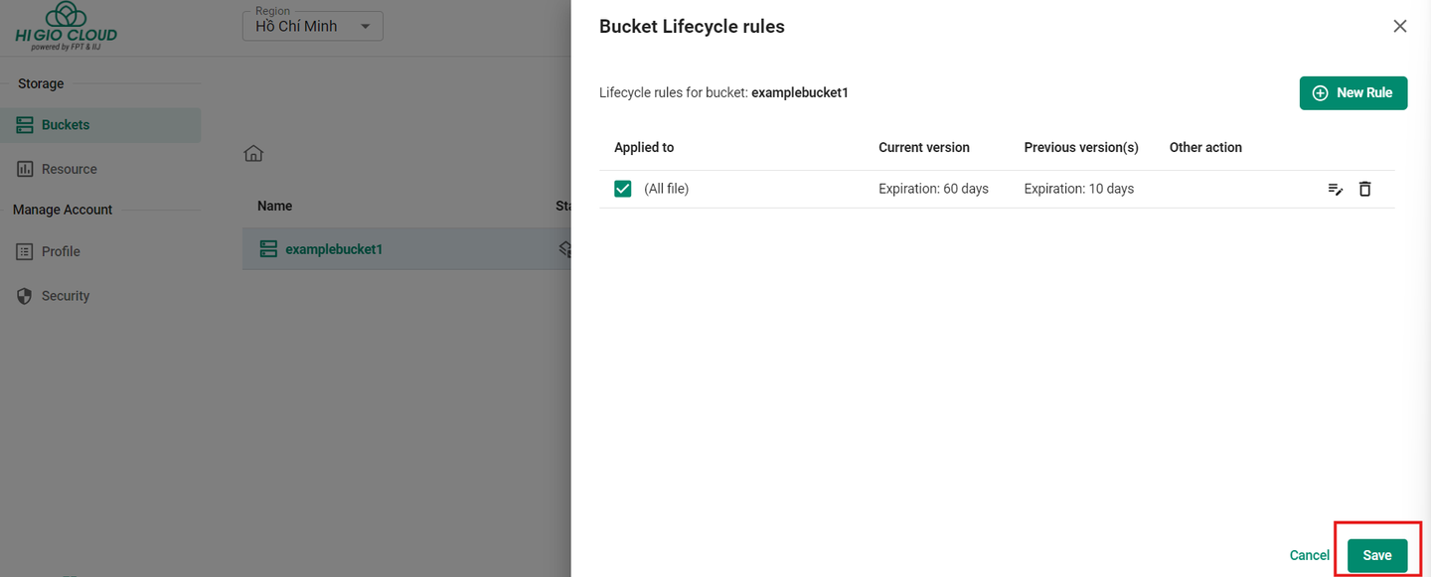Click the Profile icon in sidebar
The height and width of the screenshot is (577, 1431).
point(25,251)
